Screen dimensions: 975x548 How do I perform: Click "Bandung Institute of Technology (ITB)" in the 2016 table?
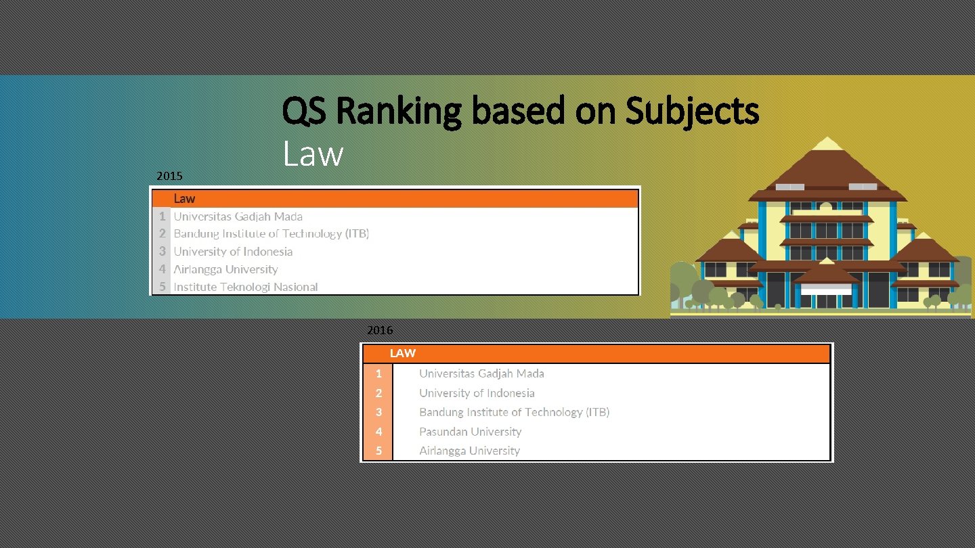click(514, 412)
